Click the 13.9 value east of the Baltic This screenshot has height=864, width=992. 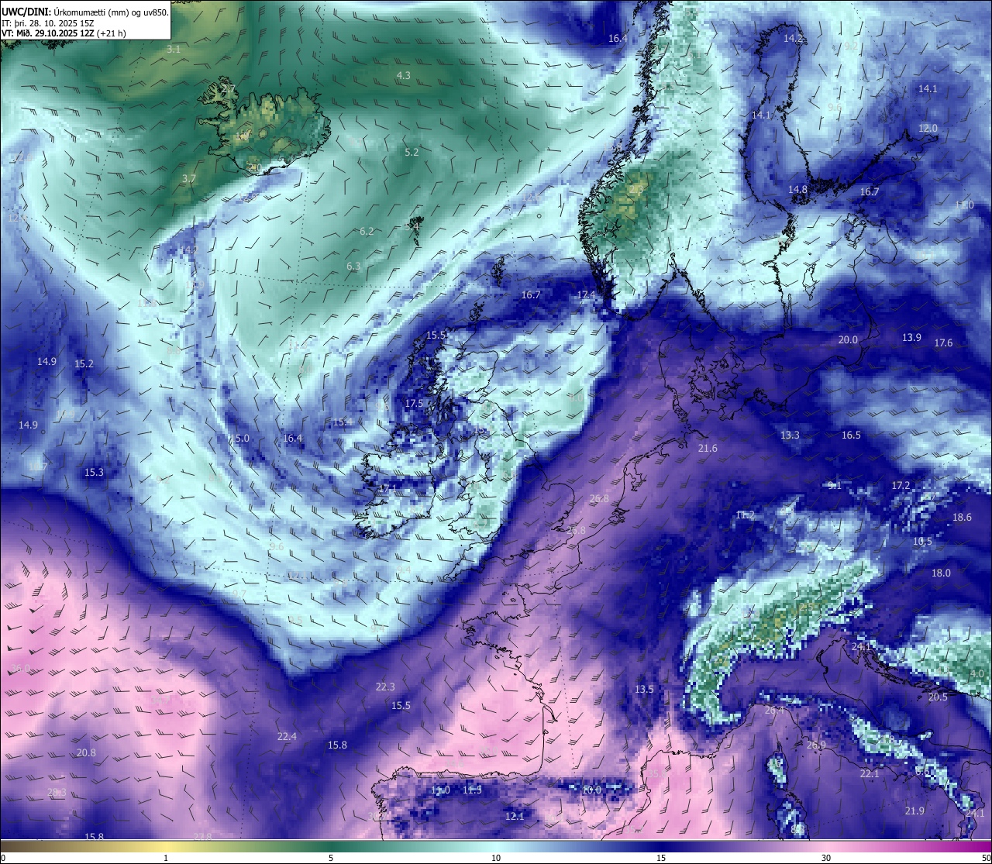pos(911,337)
